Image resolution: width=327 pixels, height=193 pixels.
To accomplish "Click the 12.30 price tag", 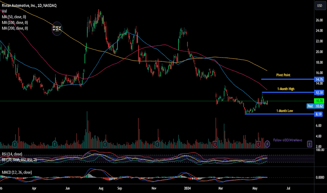I will 319,92.
